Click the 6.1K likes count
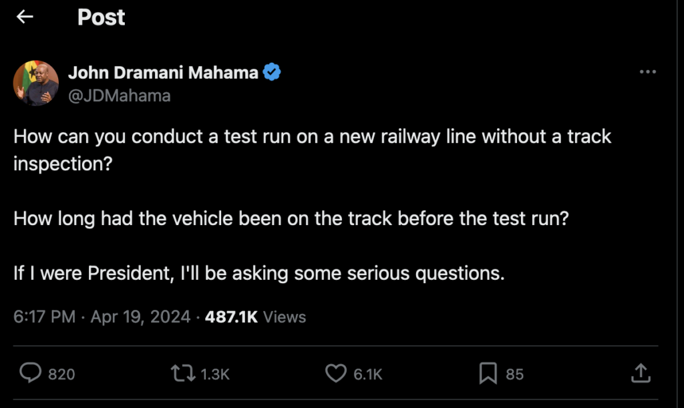Viewport: 684px width, 408px height. (367, 375)
